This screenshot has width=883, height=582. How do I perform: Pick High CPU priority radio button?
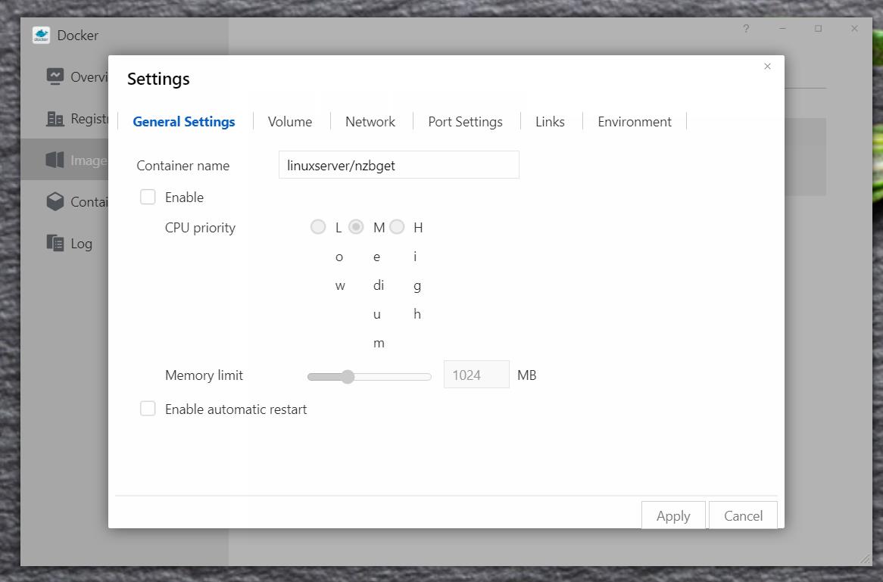pos(397,227)
